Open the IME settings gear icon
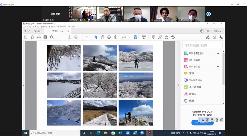This screenshot has height=139, width=247. [222, 120]
